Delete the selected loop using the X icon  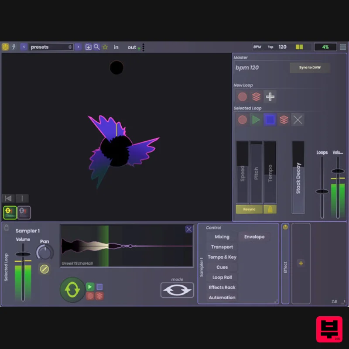(x=298, y=120)
